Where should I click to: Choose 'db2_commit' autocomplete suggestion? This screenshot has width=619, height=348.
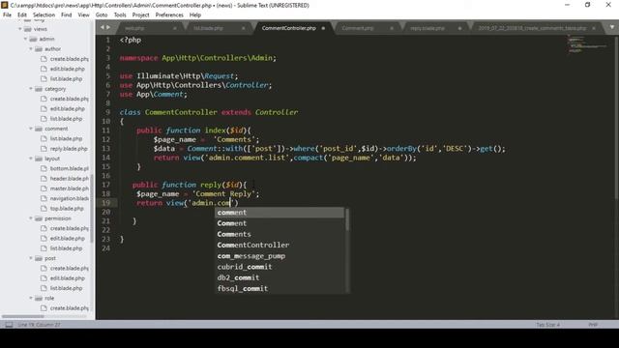(x=280, y=277)
